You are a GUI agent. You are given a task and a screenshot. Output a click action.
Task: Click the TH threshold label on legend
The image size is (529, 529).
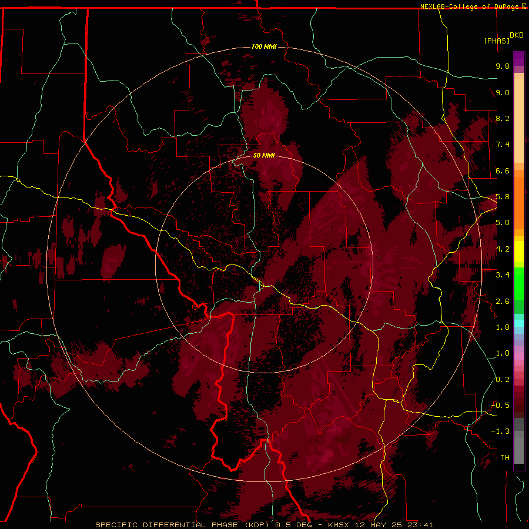[x=505, y=458]
